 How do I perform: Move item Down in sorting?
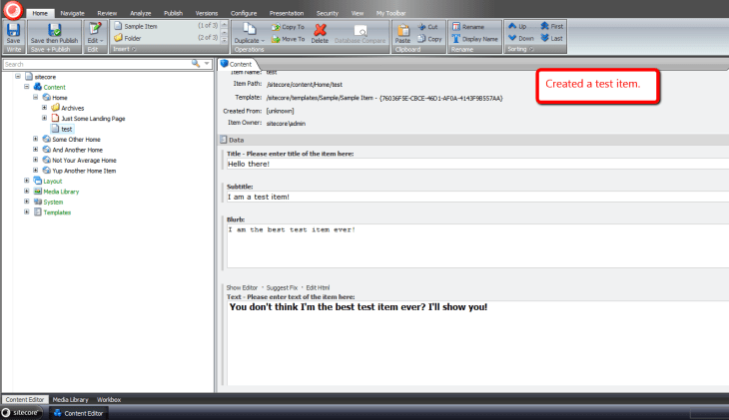pyautogui.click(x=521, y=38)
